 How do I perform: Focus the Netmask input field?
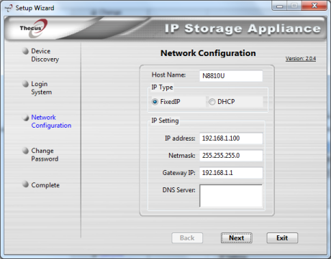pos(231,156)
